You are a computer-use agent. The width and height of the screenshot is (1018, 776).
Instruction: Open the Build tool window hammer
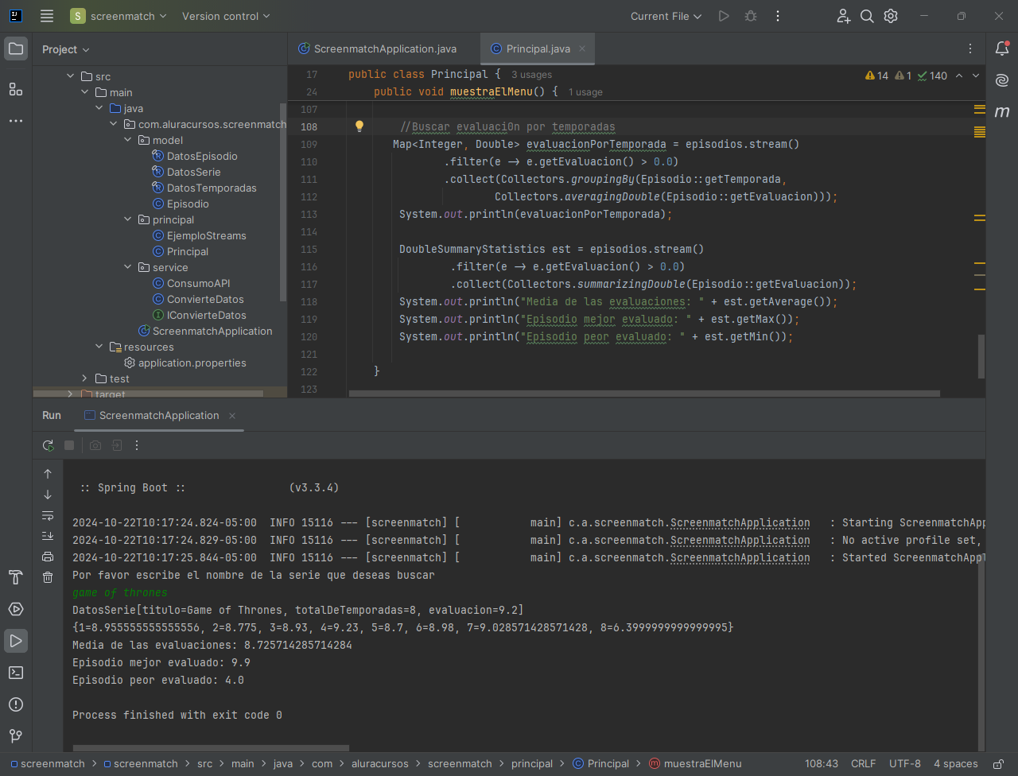pos(16,577)
